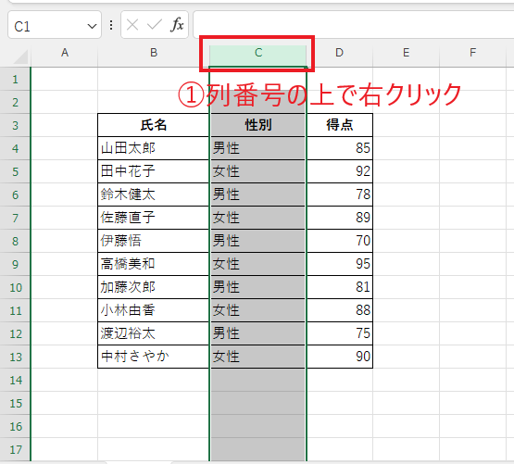Click the score cell 85
514x464 pixels.
click(339, 148)
